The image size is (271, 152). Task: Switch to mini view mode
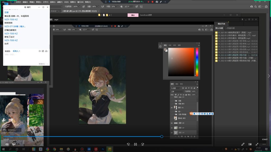pos(250,144)
